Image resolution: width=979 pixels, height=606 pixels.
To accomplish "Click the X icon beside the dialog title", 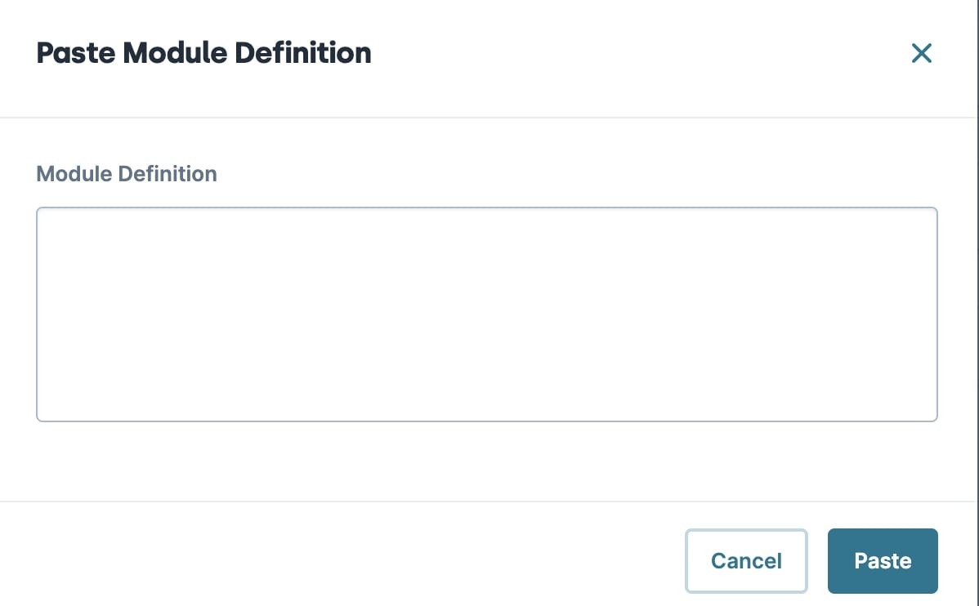I will [921, 53].
